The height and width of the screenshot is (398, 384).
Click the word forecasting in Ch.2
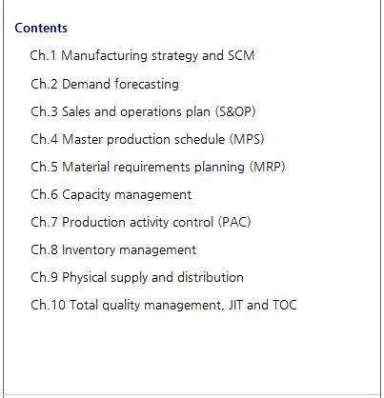point(147,84)
